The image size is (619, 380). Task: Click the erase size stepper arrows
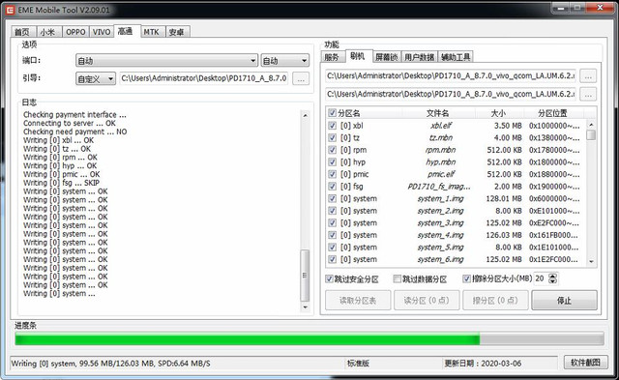pos(553,278)
